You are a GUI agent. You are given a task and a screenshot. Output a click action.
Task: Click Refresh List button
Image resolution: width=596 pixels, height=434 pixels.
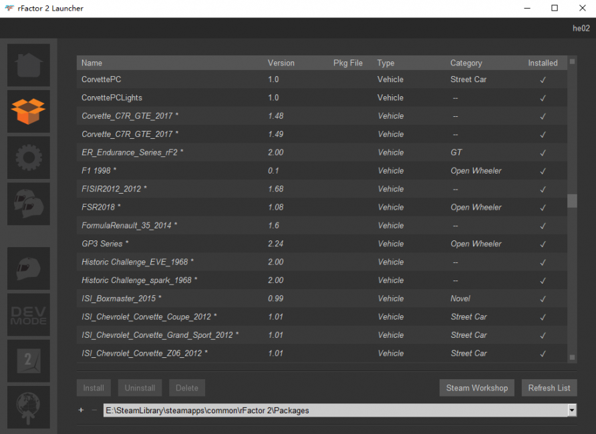[x=549, y=388]
